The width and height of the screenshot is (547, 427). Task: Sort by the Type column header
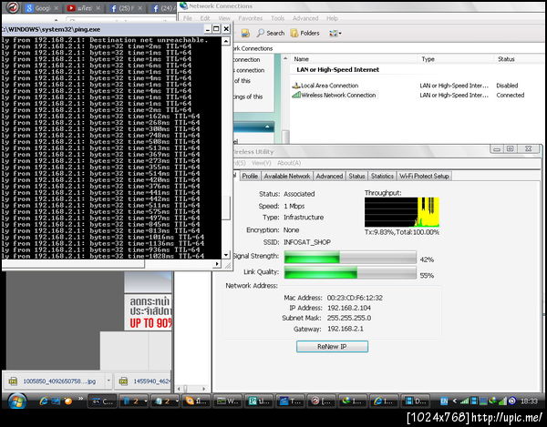[456, 59]
